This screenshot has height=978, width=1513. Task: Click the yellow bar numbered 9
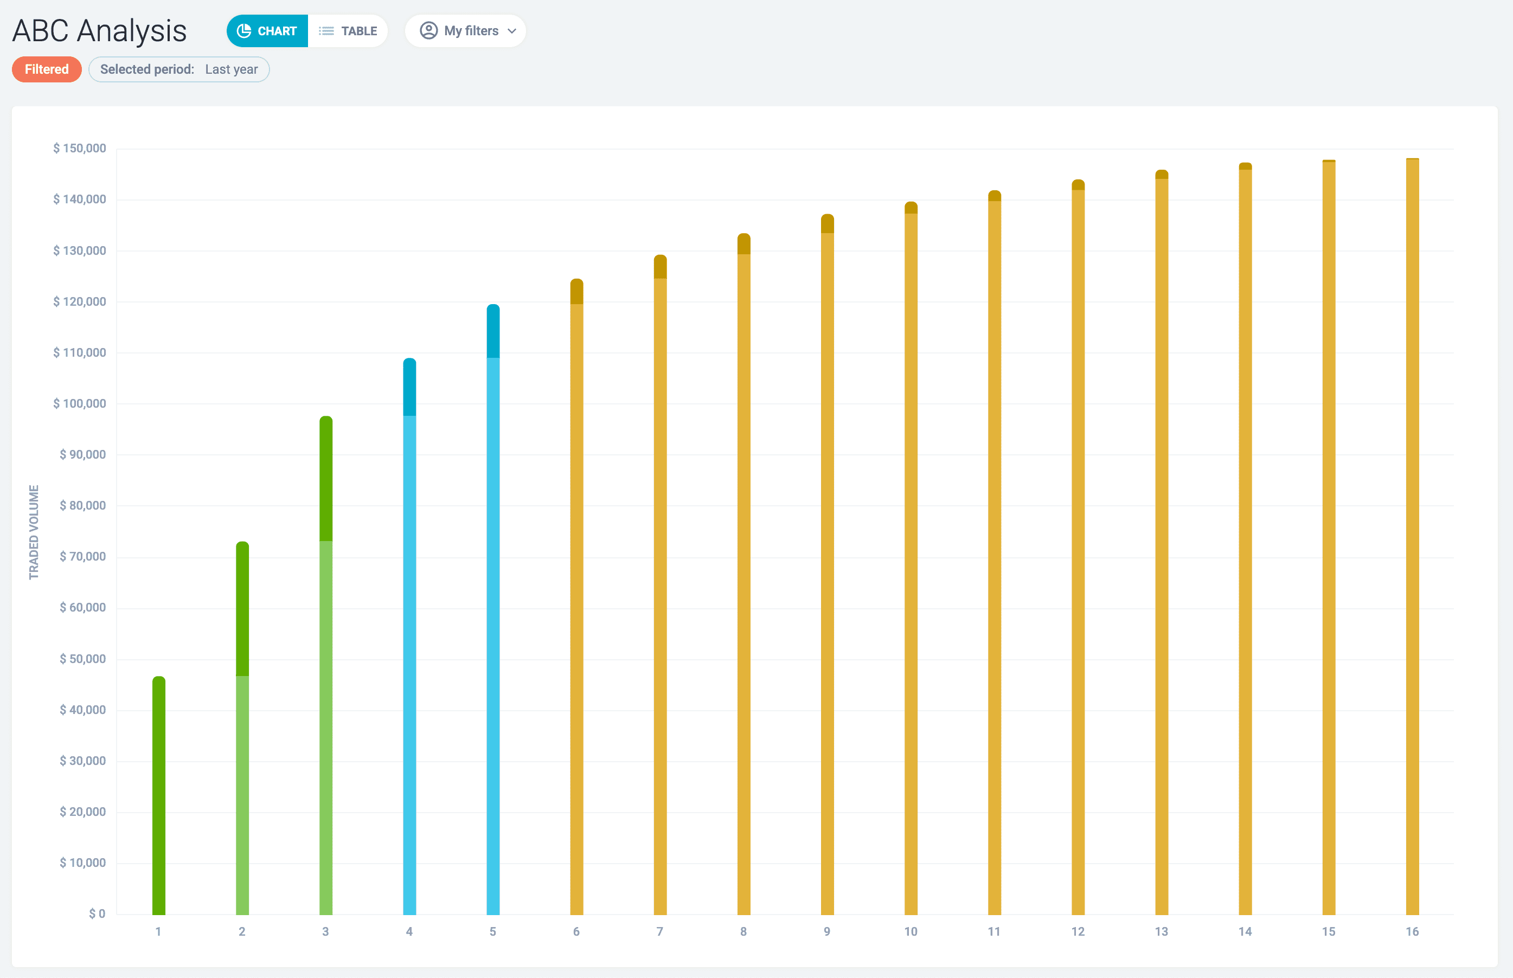coord(827,571)
